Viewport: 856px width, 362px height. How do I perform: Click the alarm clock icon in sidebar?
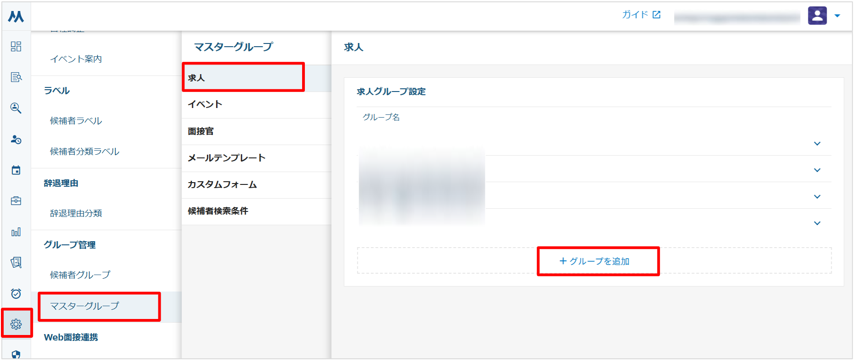tap(16, 293)
